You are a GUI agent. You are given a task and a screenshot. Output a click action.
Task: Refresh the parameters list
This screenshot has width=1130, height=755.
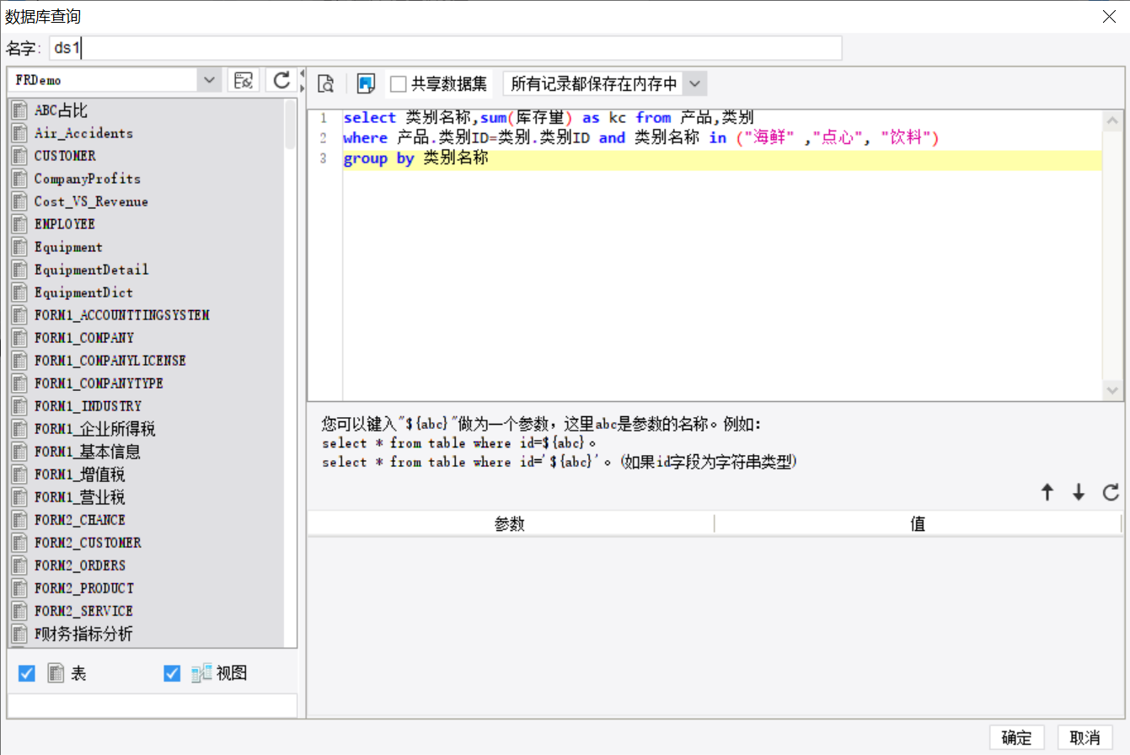click(1111, 493)
